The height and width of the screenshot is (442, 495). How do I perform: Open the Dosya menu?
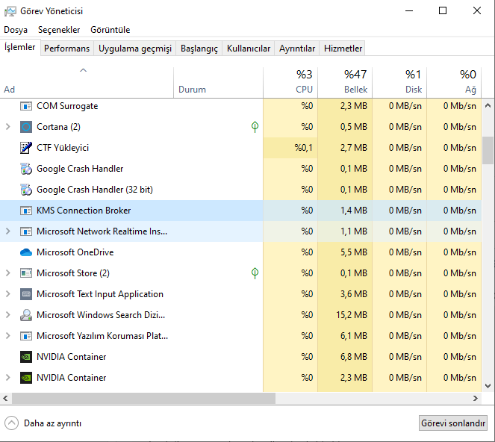pos(16,30)
